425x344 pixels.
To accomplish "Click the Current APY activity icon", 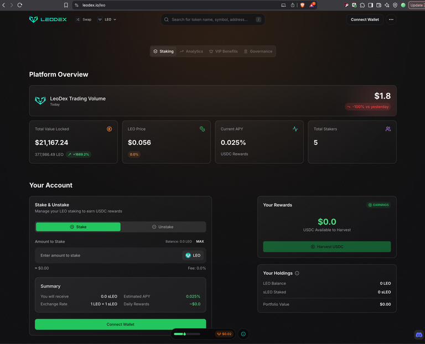I will tap(295, 129).
